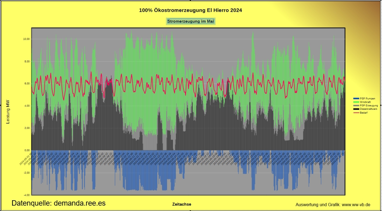Select the 0,00 y-axis tick label
Viewport: 382px width, 211px height.
(27, 150)
